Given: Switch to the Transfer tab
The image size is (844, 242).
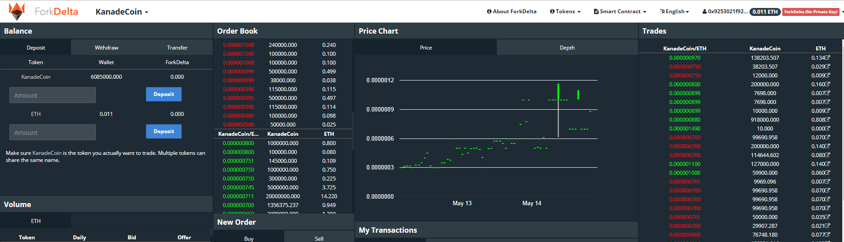Looking at the screenshot, I should 177,47.
